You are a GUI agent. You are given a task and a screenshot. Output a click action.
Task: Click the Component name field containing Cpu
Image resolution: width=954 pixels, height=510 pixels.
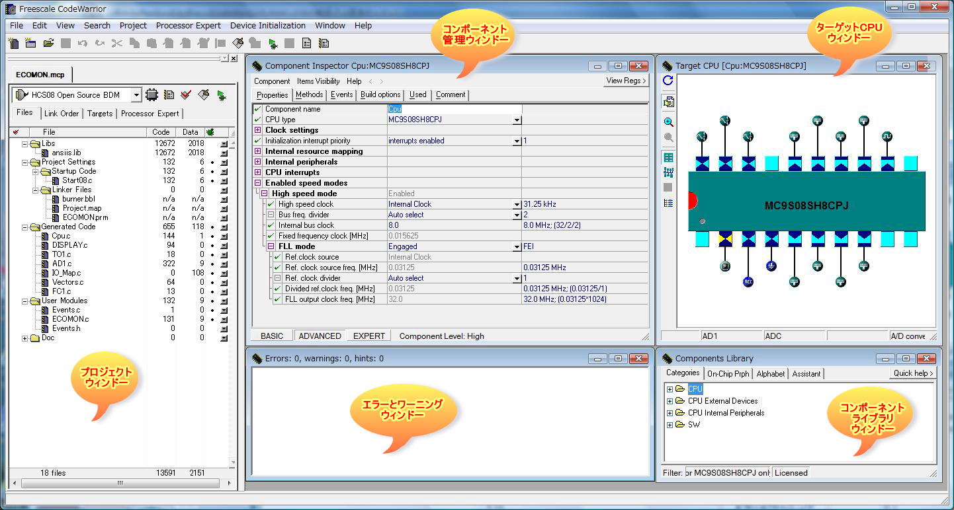pos(454,109)
